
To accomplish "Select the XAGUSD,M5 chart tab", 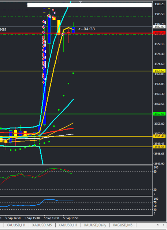I will pos(122,225).
